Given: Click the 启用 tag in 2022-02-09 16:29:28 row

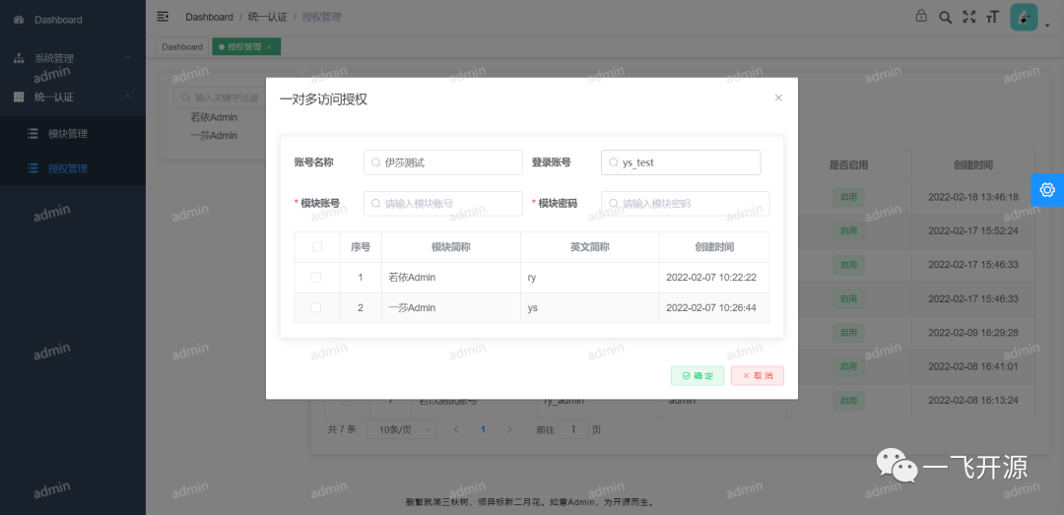Looking at the screenshot, I should [x=848, y=333].
